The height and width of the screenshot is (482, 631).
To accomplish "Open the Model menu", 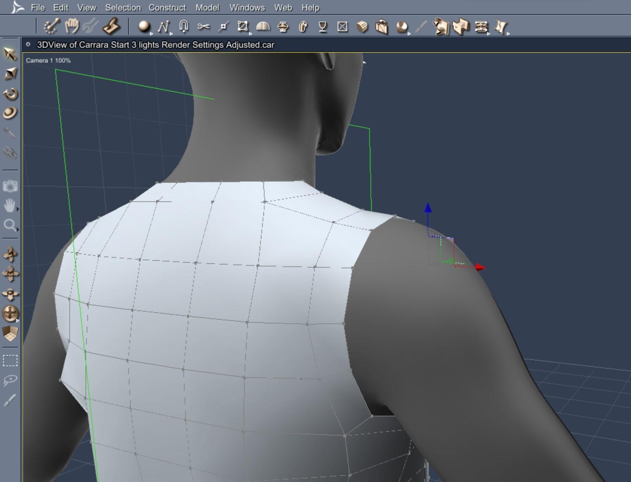I will tap(207, 7).
